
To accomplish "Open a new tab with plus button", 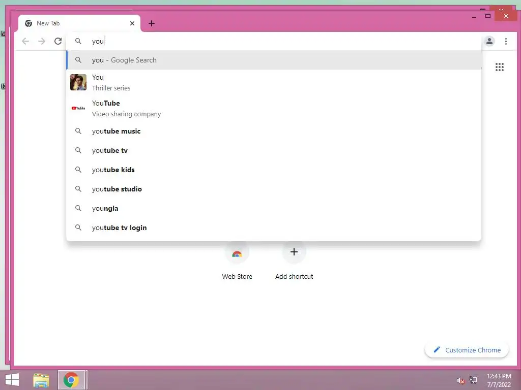I will coord(152,23).
